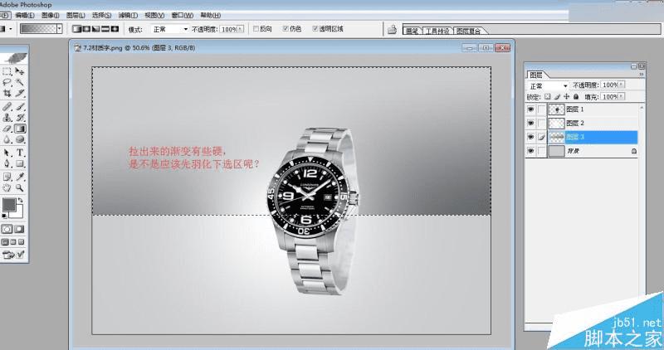Switch to the 工具预设 tab
Screen dimensions: 664x350
(x=437, y=31)
